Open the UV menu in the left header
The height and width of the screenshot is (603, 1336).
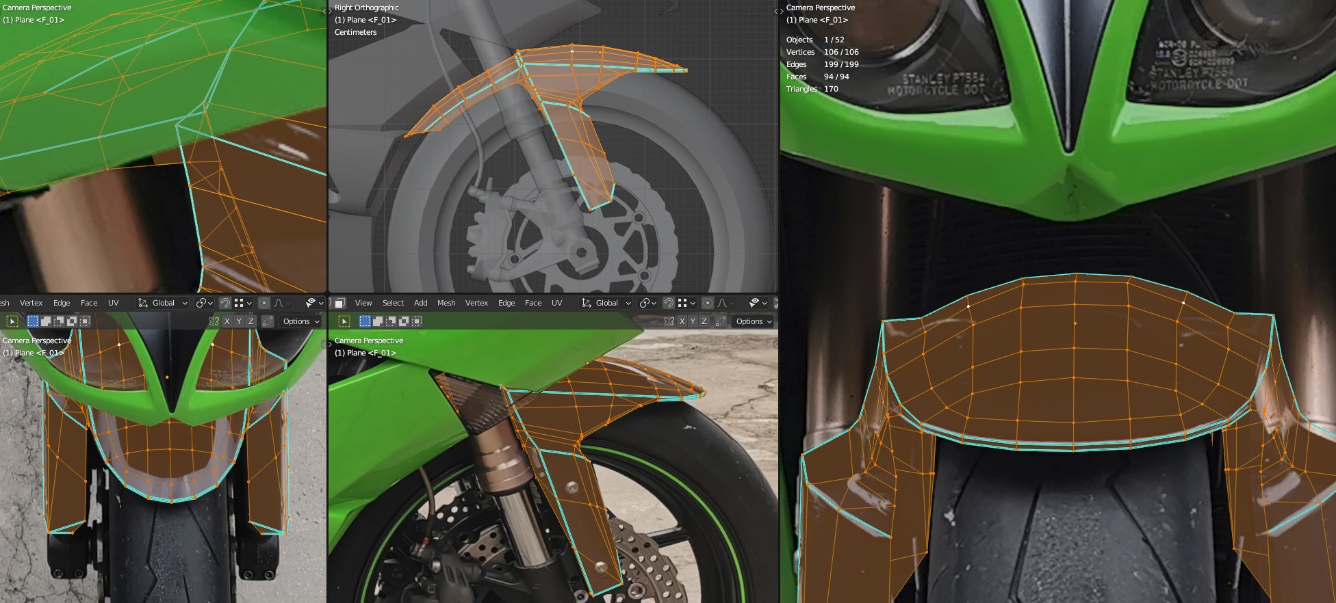(x=114, y=303)
